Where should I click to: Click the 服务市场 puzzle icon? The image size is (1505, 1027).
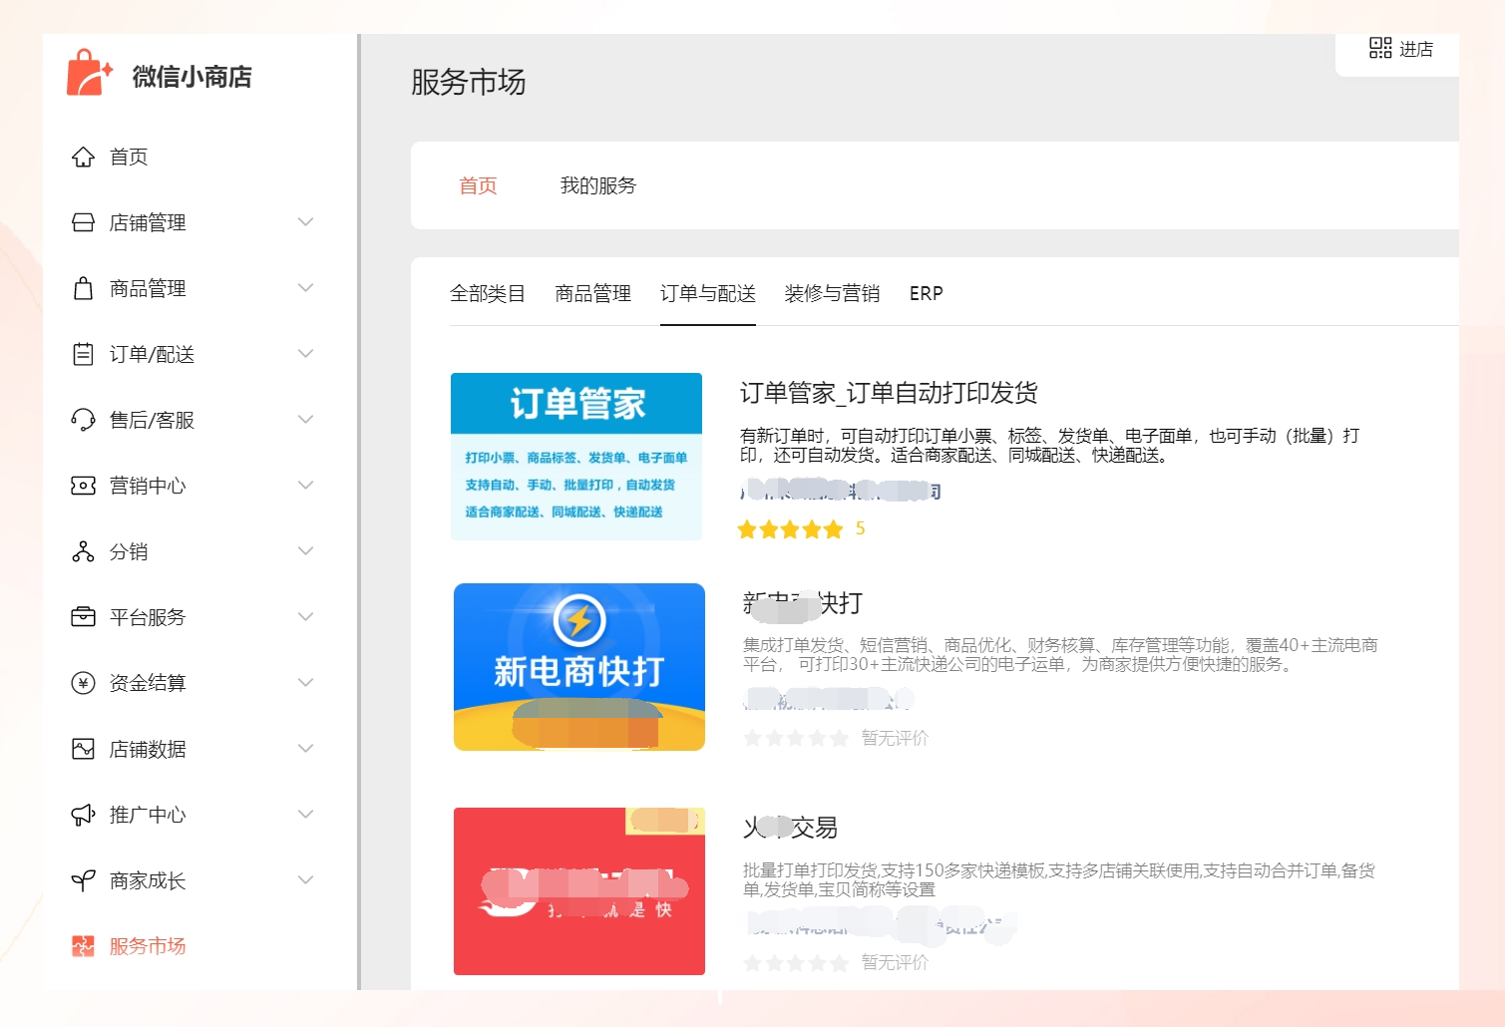pyautogui.click(x=84, y=945)
